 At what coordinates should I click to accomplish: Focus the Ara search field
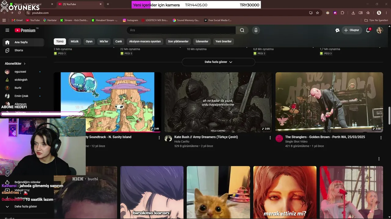pos(181,30)
